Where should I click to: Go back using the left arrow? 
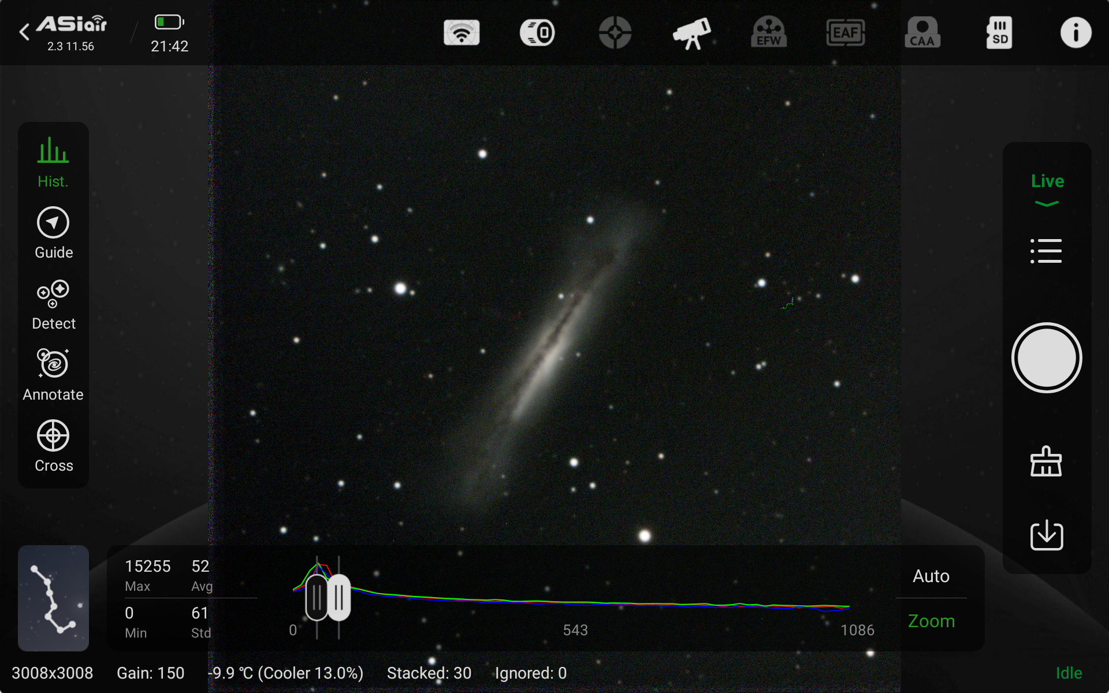tap(24, 32)
